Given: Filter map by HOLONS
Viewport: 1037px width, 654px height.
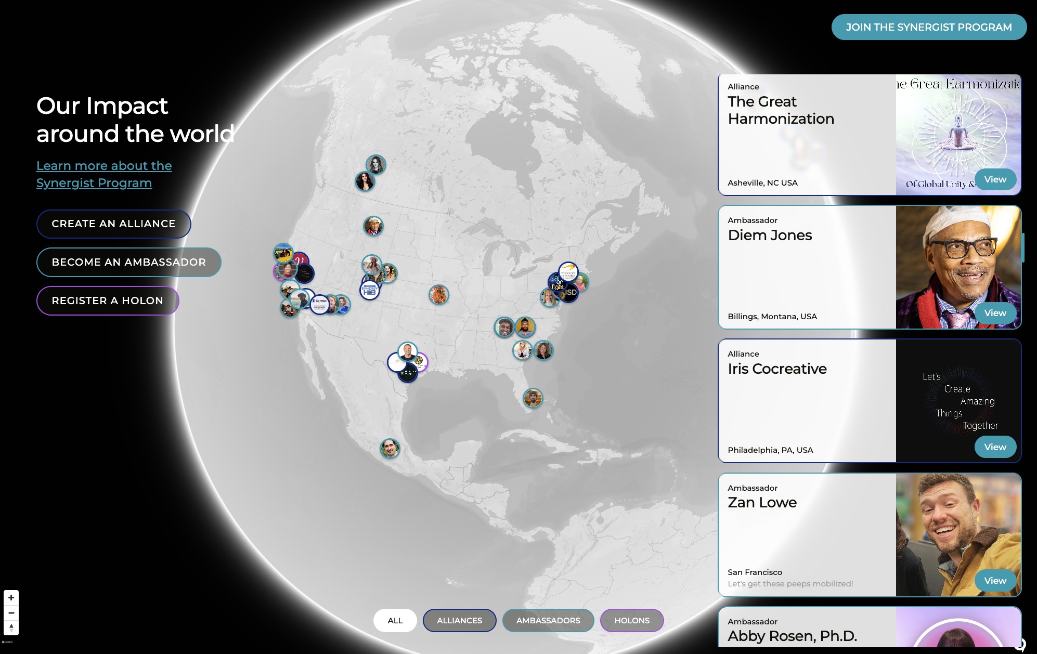Looking at the screenshot, I should coord(631,620).
